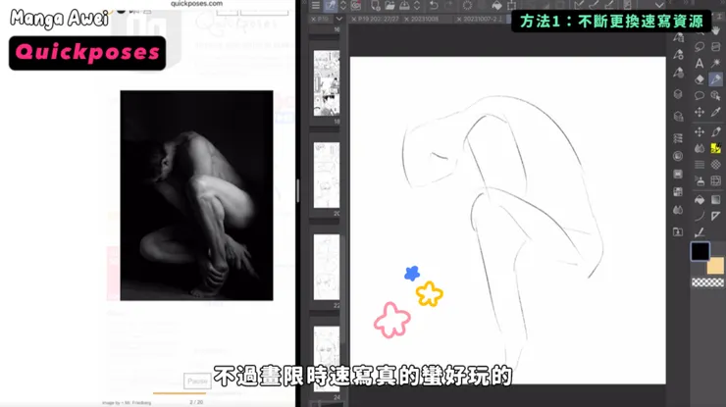The image size is (726, 407).
Task: Click the dotted circle clear icon
Action: coord(467,6)
